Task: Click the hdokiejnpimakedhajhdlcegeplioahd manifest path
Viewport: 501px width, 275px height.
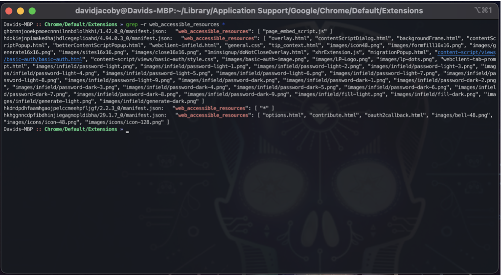Action: (88, 38)
